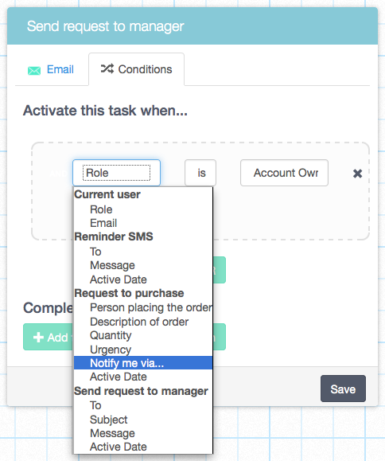Viewport: 385px width, 461px height.
Task: Switch to the Email tab
Action: tap(50, 70)
